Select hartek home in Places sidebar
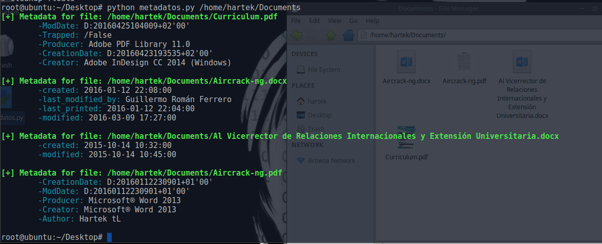This screenshot has height=244, width=602. [x=317, y=102]
